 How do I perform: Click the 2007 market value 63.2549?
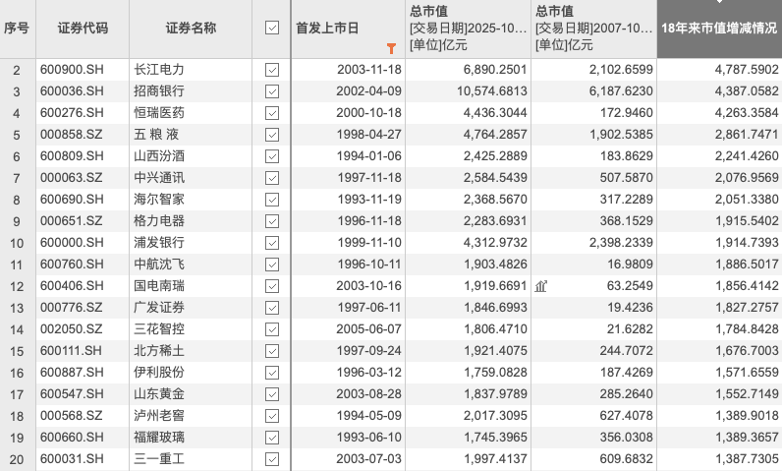click(630, 286)
